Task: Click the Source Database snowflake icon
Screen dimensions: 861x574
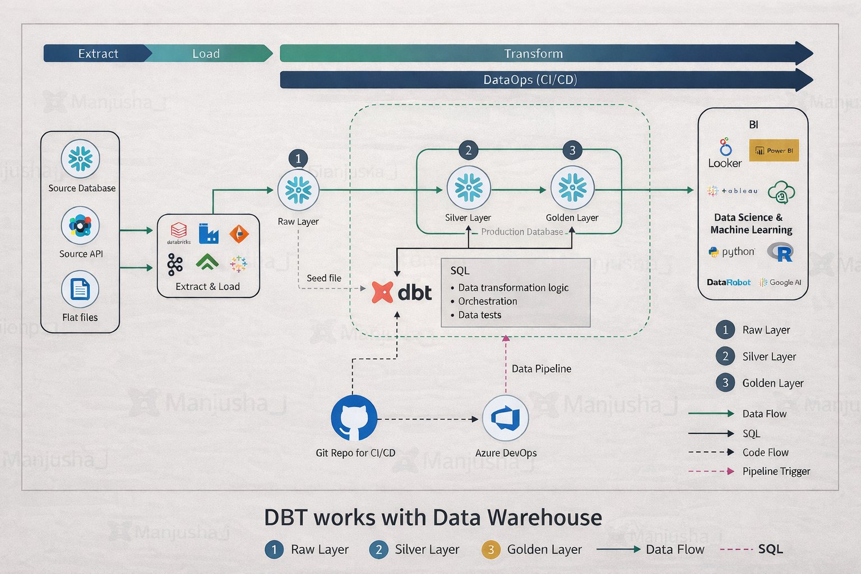Action: [81, 159]
